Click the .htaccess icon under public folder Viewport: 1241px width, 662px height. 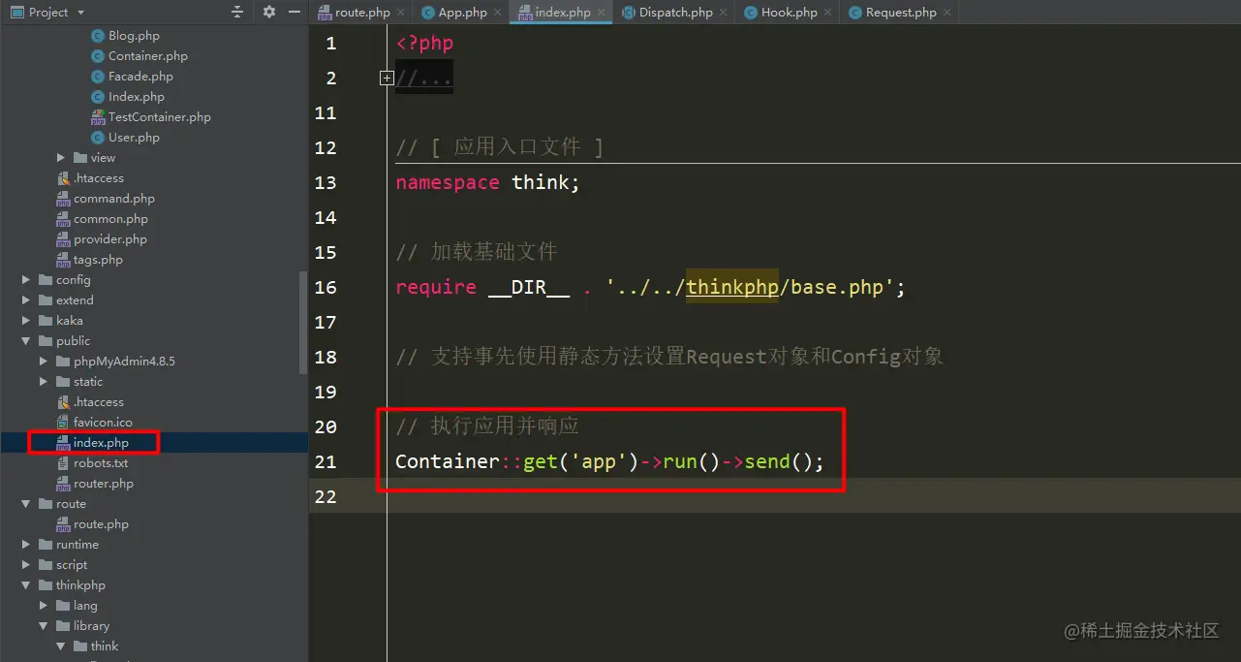click(x=63, y=402)
